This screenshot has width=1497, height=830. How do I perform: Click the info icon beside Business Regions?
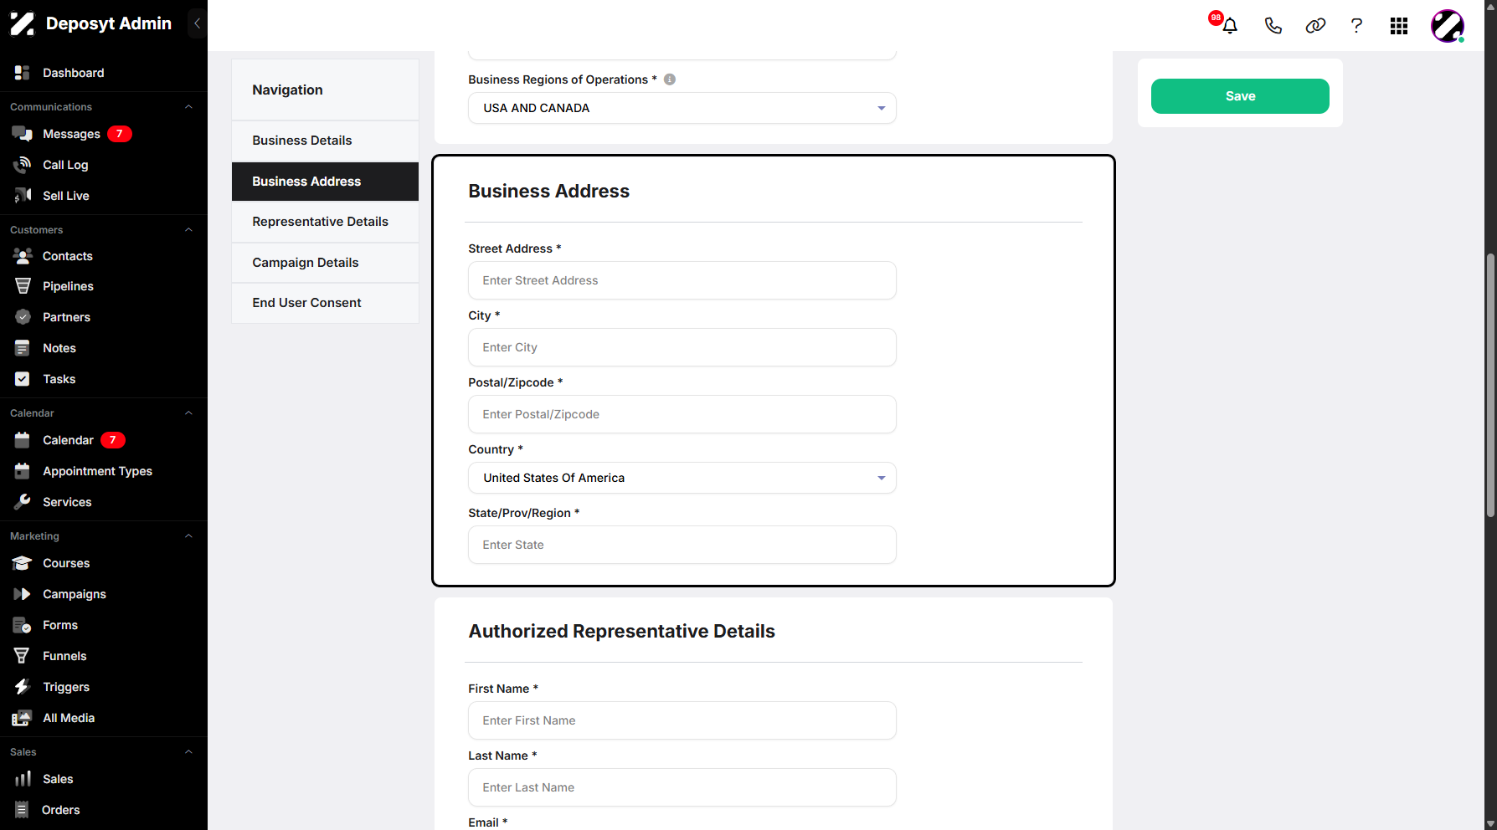pos(670,79)
